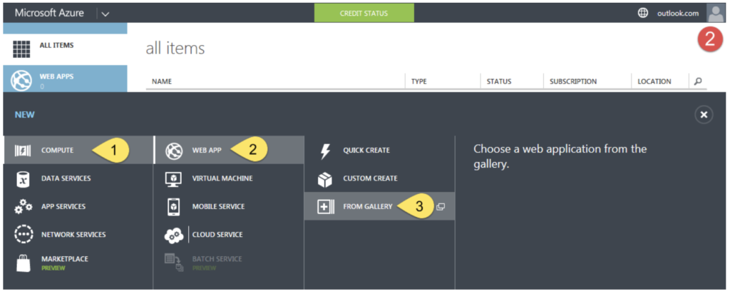Viewport: 730px width, 294px height.
Task: Choose Cloud Service option
Action: (229, 234)
